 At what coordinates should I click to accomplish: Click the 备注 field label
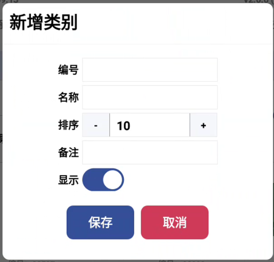point(68,153)
